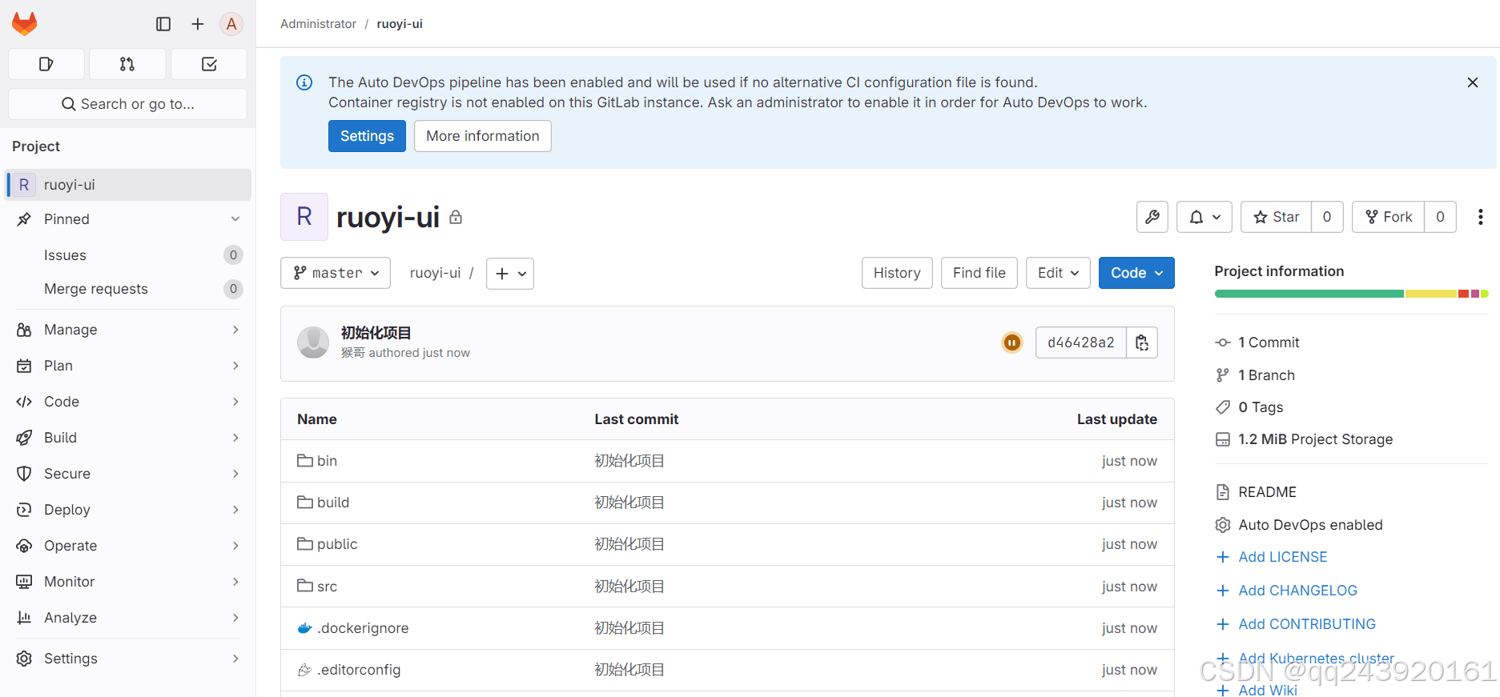Open Issues in the sidebar
Screen dimensions: 1500x697
[65, 255]
